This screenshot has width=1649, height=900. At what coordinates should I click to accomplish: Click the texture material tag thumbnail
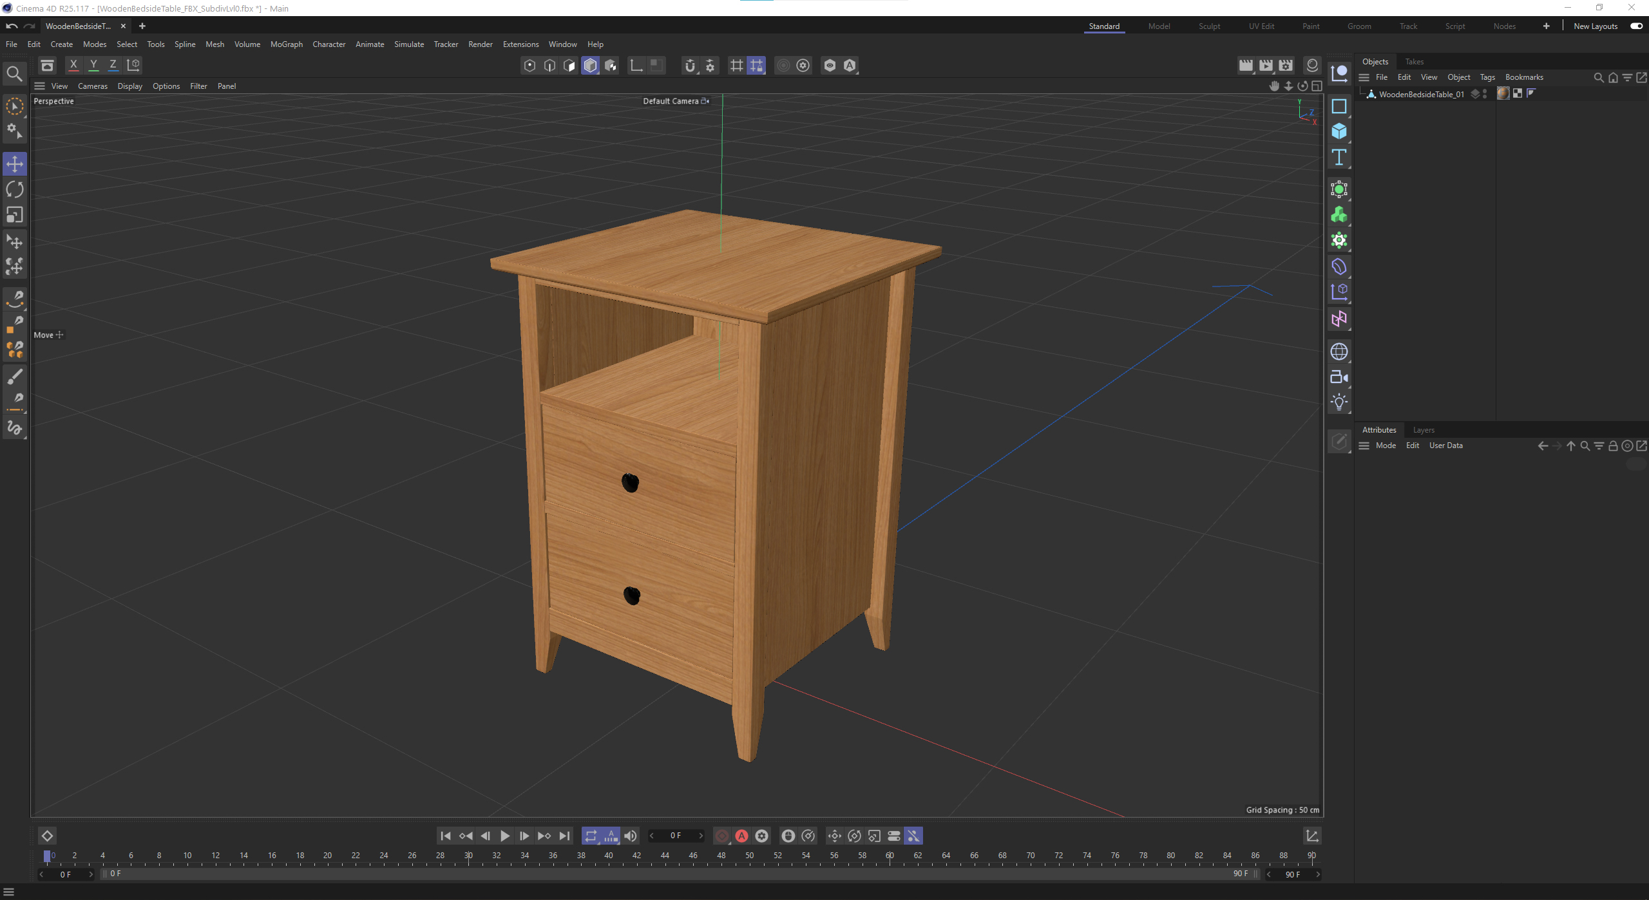[x=1503, y=94]
